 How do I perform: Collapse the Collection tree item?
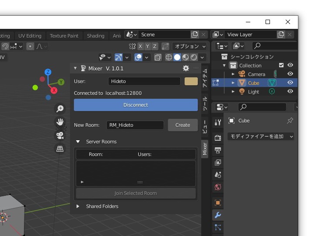click(224, 66)
